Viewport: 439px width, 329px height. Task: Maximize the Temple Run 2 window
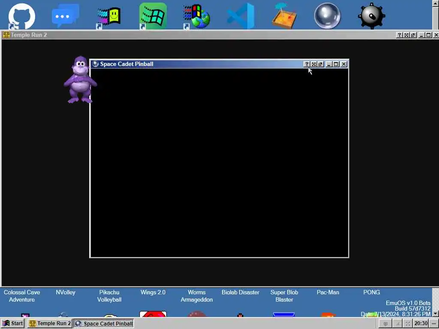pyautogui.click(x=428, y=35)
